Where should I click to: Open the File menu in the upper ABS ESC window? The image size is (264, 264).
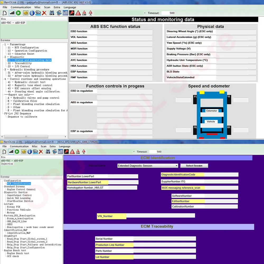click(5, 7)
